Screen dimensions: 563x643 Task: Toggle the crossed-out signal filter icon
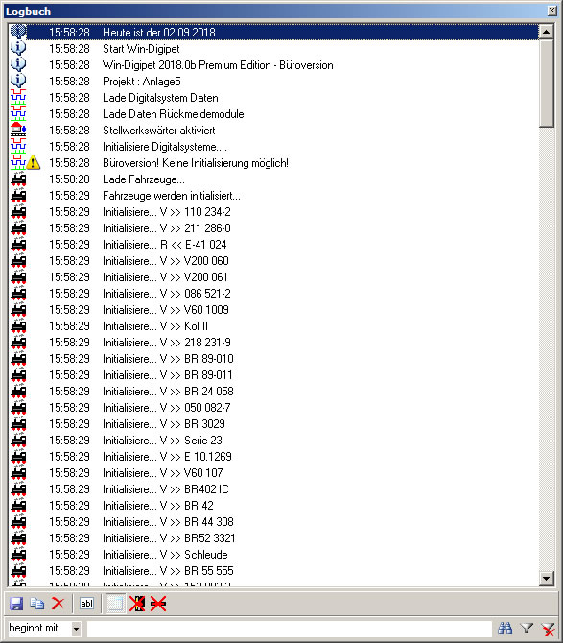pyautogui.click(x=137, y=604)
